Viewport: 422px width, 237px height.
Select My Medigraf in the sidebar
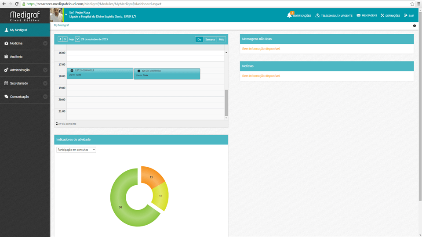pyautogui.click(x=18, y=30)
